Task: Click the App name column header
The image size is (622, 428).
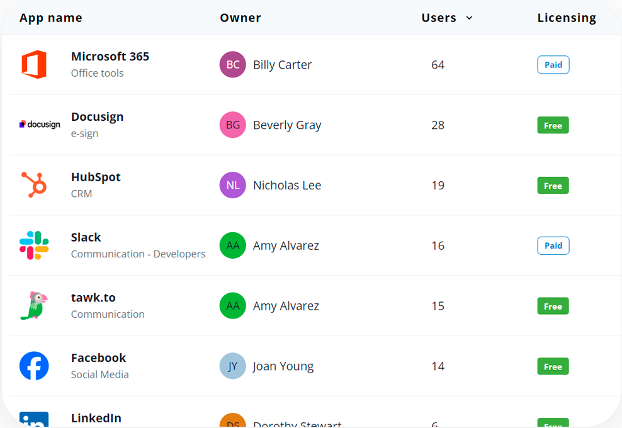Action: click(51, 18)
